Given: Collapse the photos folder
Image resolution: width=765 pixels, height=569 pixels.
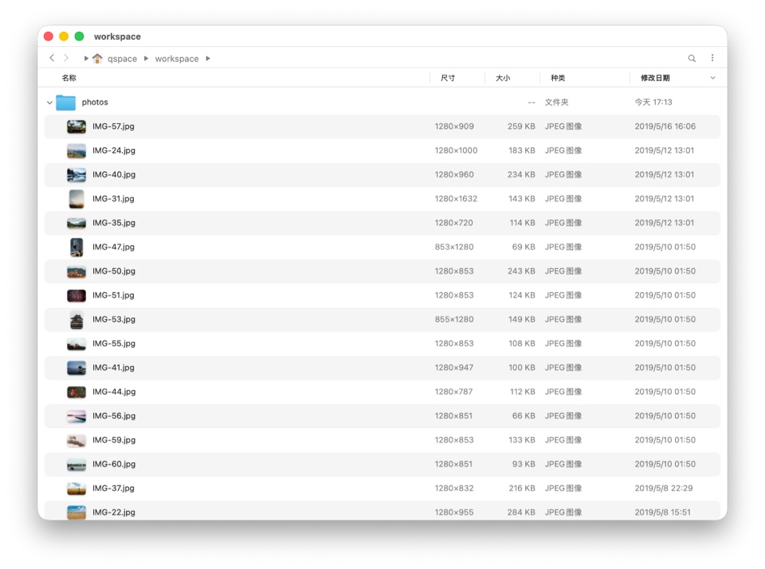Looking at the screenshot, I should pyautogui.click(x=49, y=103).
